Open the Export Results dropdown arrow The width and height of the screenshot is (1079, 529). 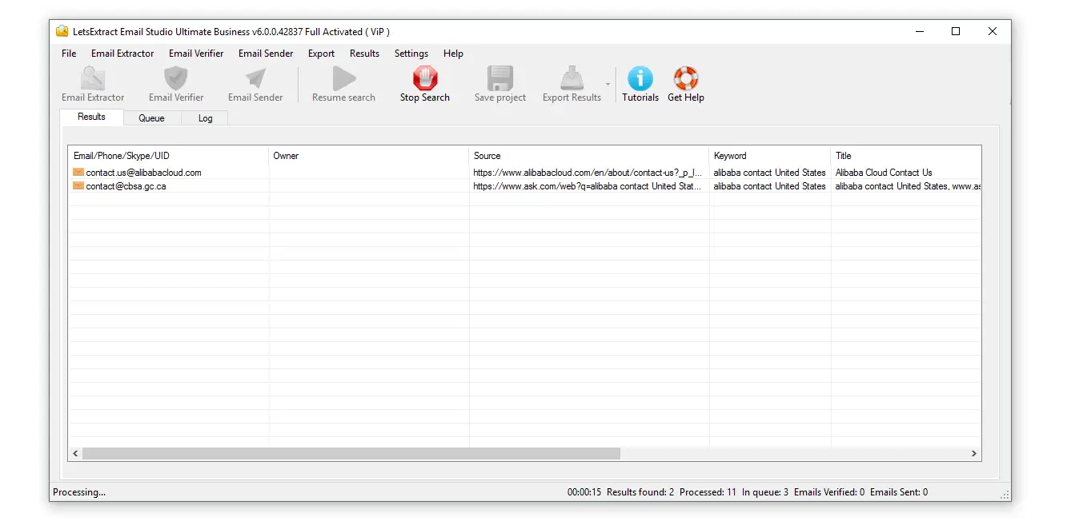point(607,83)
